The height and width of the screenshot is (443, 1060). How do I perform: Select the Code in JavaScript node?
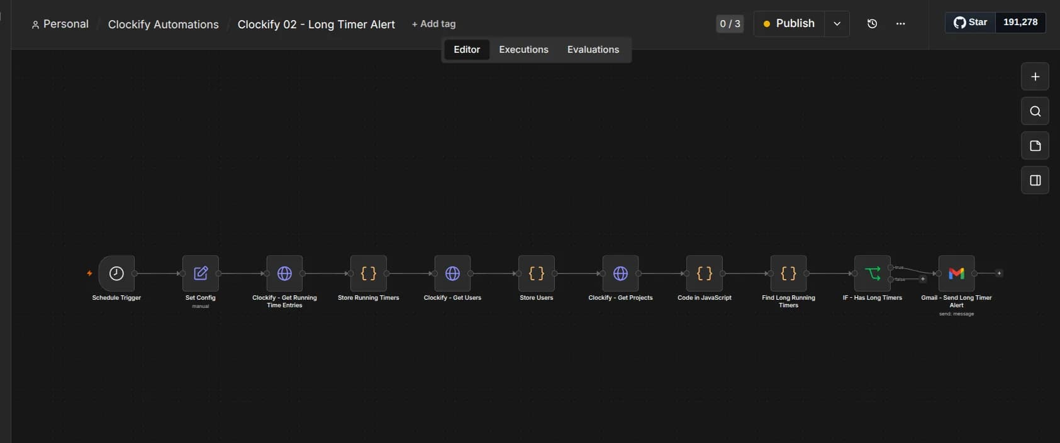pos(705,273)
